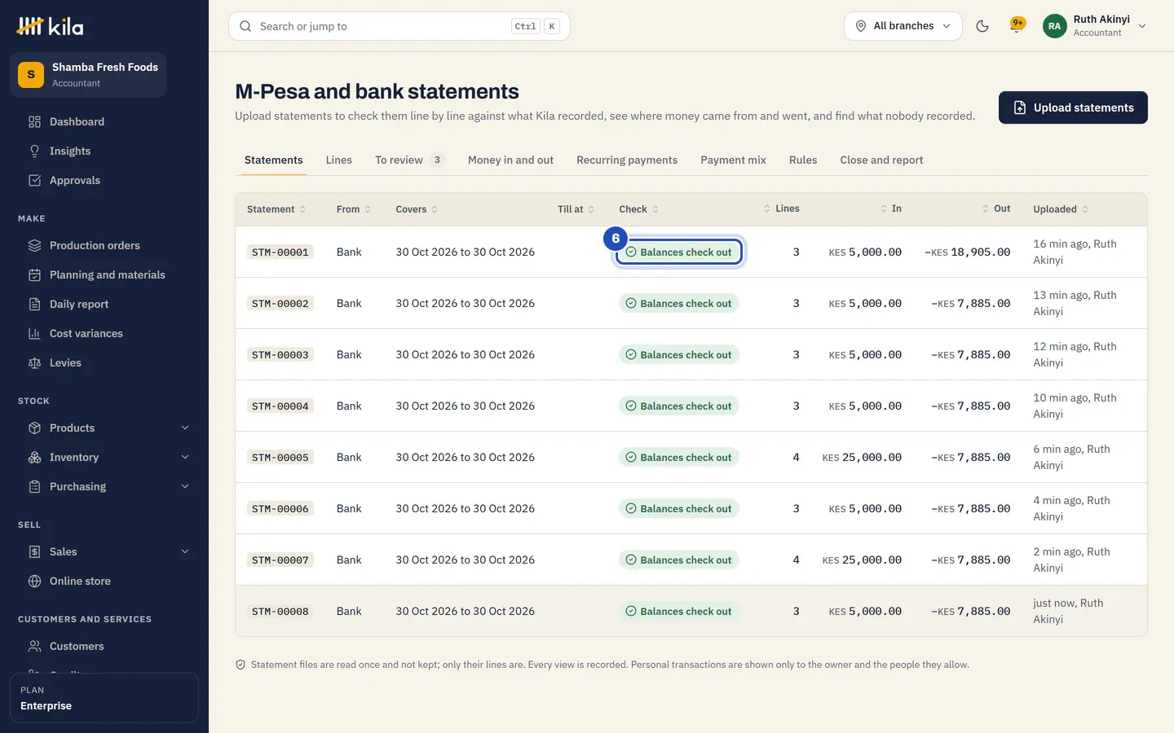Sort by the From column

point(354,209)
